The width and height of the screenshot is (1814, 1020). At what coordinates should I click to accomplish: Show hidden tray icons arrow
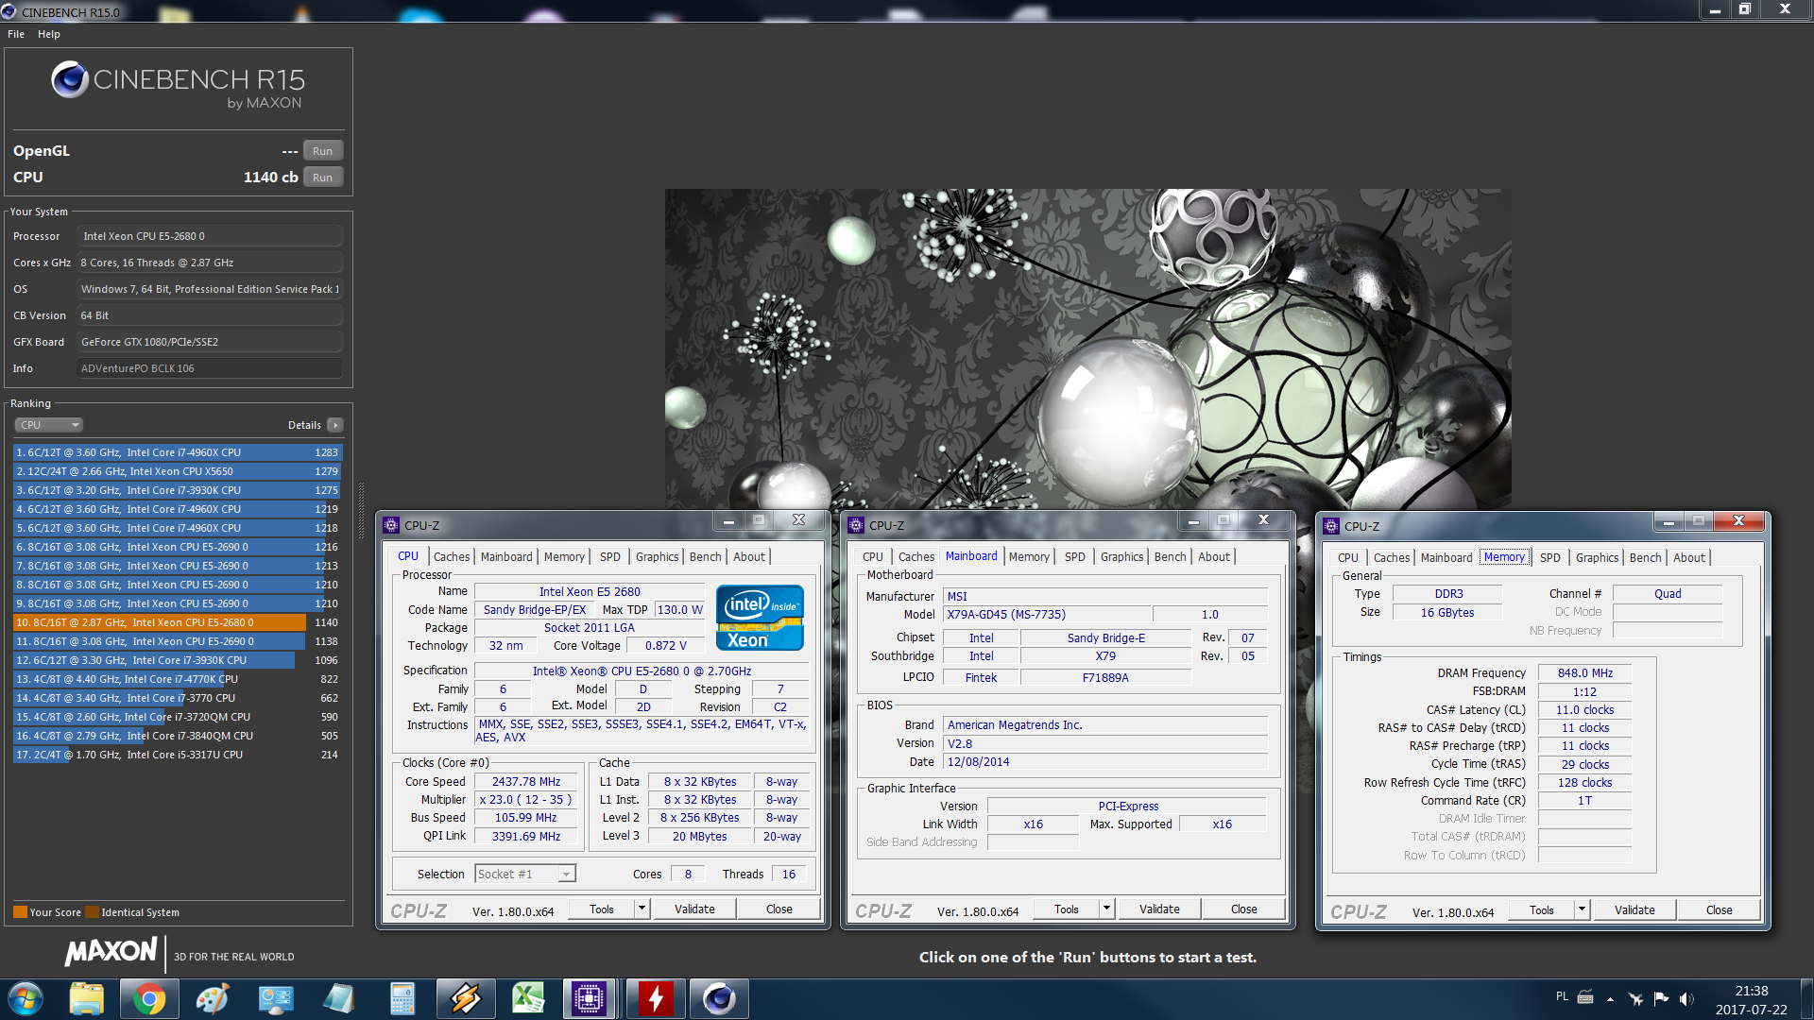[1610, 999]
